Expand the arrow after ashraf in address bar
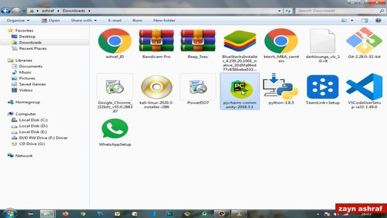Viewport: 387px width, 218px height. pos(58,11)
